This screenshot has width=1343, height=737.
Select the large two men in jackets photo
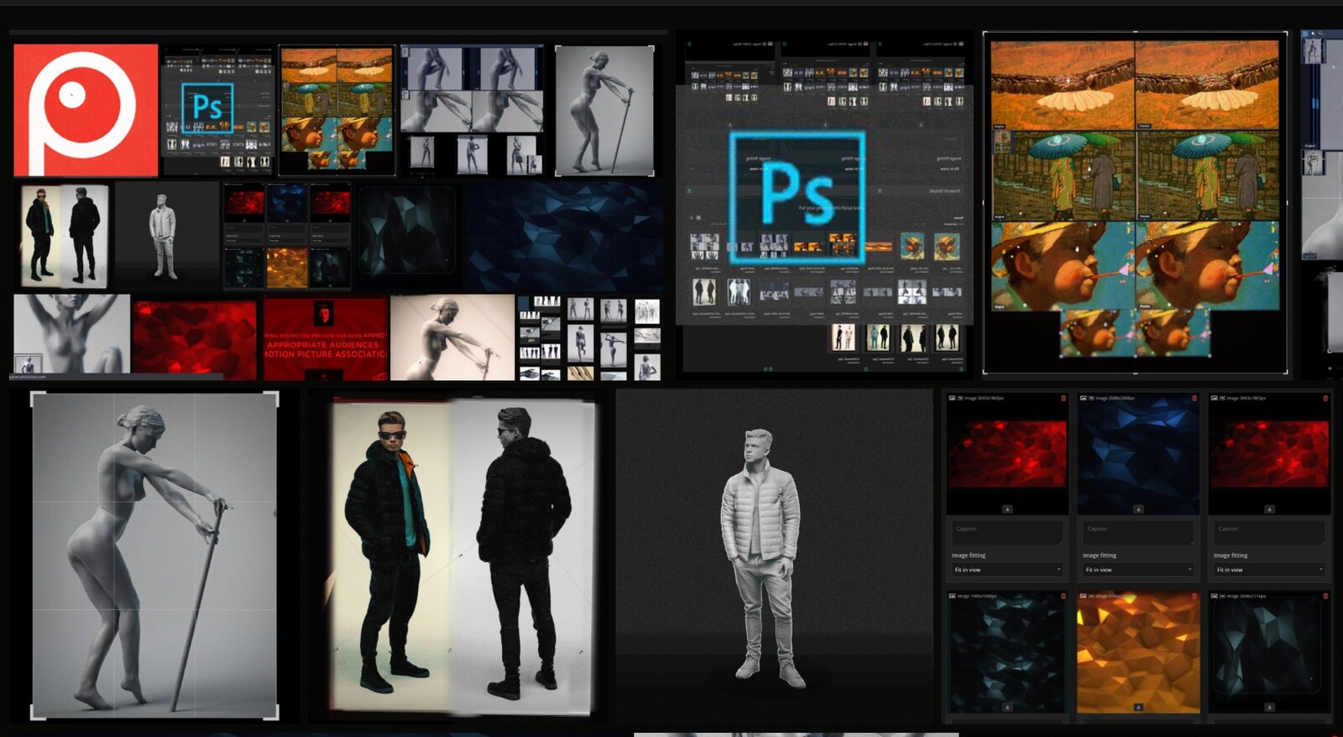click(458, 556)
